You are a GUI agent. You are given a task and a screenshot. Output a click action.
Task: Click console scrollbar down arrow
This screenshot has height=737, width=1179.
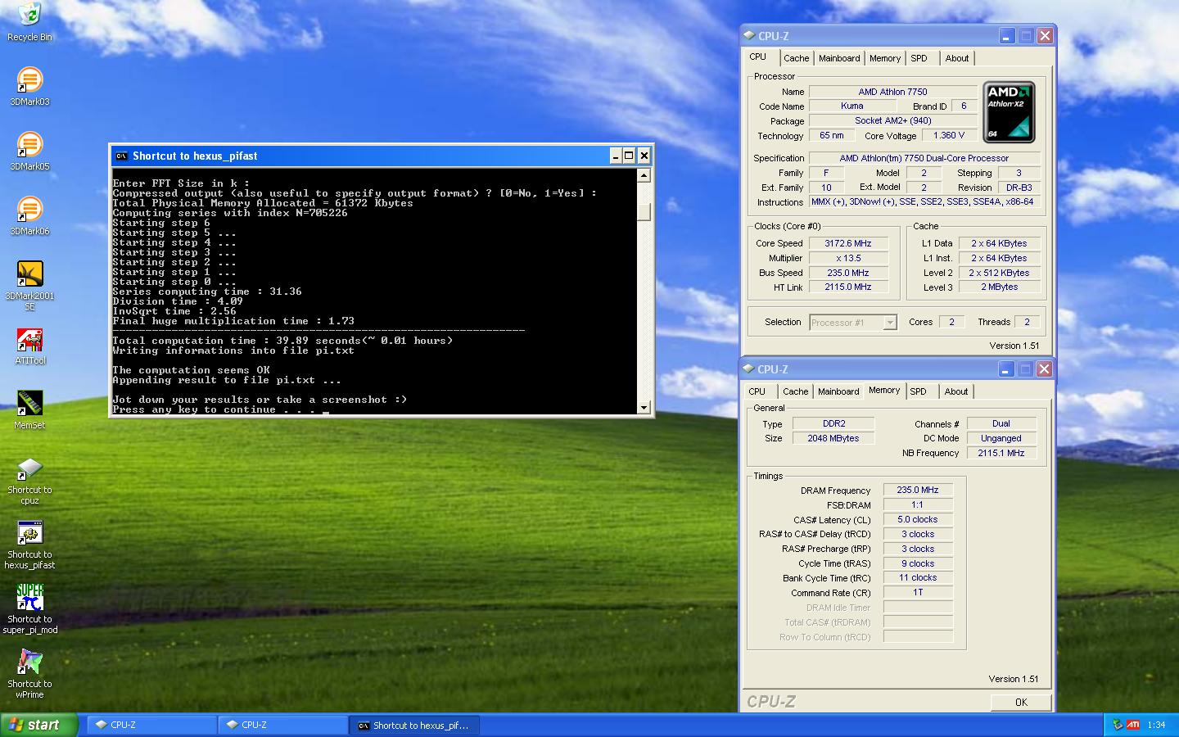click(x=644, y=407)
